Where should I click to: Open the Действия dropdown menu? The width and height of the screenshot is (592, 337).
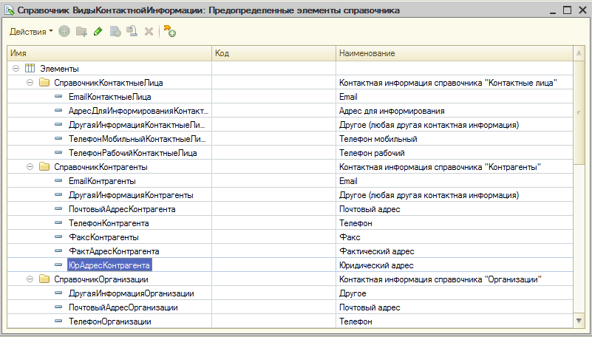[x=31, y=31]
